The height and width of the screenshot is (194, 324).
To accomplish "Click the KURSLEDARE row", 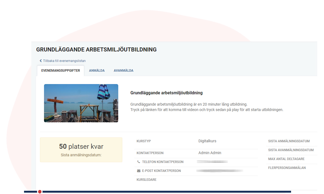I will point(146,179).
